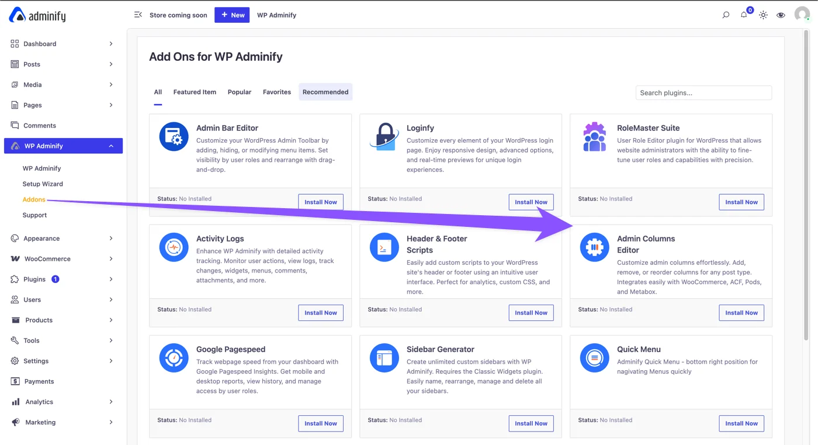
Task: Click the Activity Logs circular icon
Action: click(174, 247)
